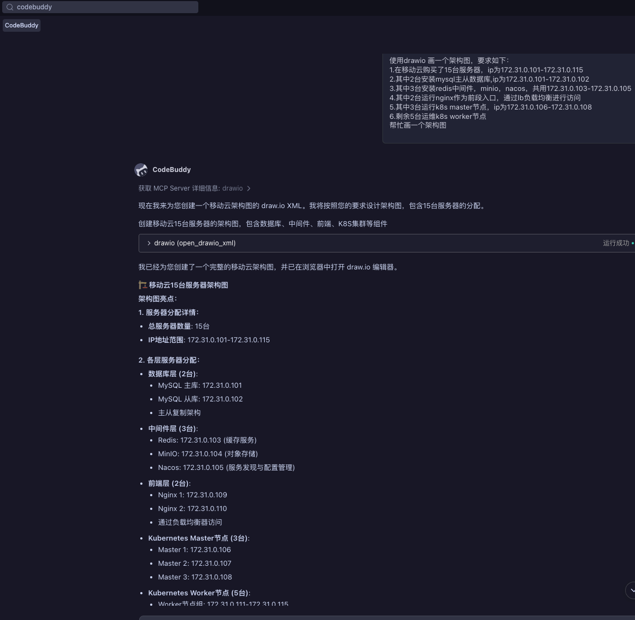635x620 pixels.
Task: Open MCP Server drawio details chevron
Action: click(249, 188)
